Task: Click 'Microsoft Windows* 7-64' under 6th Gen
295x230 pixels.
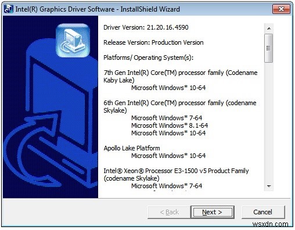Action: pyautogui.click(x=167, y=118)
